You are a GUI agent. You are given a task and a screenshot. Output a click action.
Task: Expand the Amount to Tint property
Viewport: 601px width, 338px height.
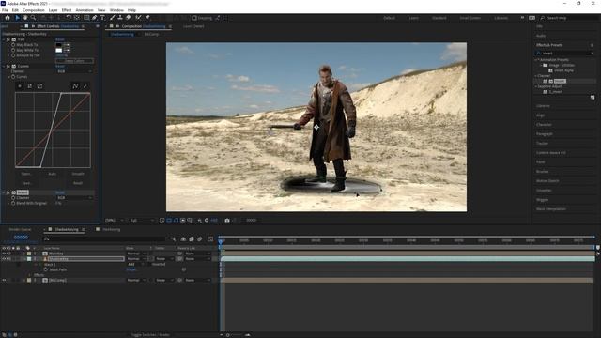click(8, 55)
